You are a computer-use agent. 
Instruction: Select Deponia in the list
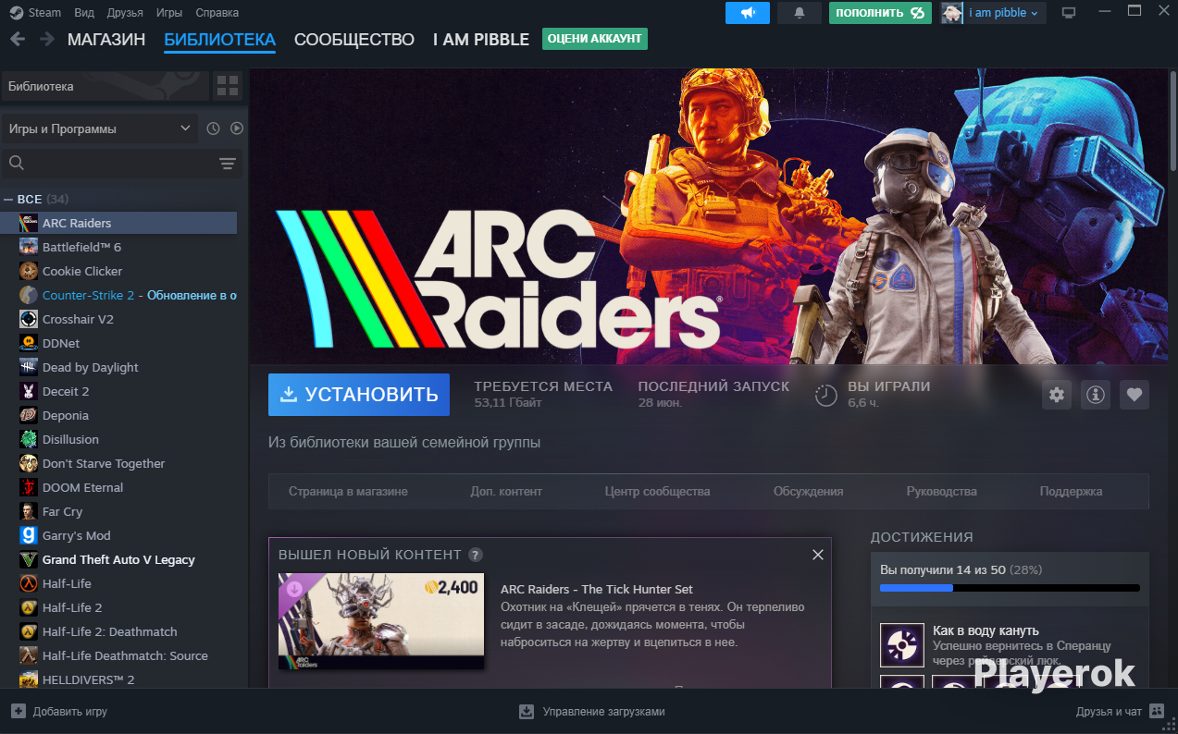click(x=118, y=415)
